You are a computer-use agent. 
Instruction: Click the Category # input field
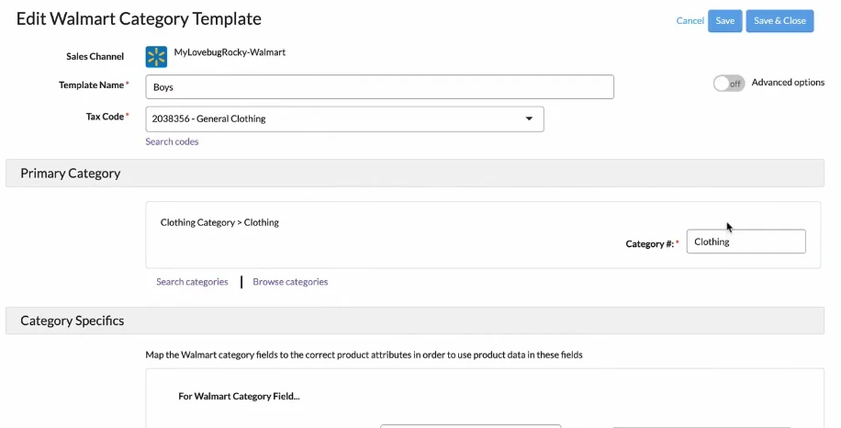[746, 242]
